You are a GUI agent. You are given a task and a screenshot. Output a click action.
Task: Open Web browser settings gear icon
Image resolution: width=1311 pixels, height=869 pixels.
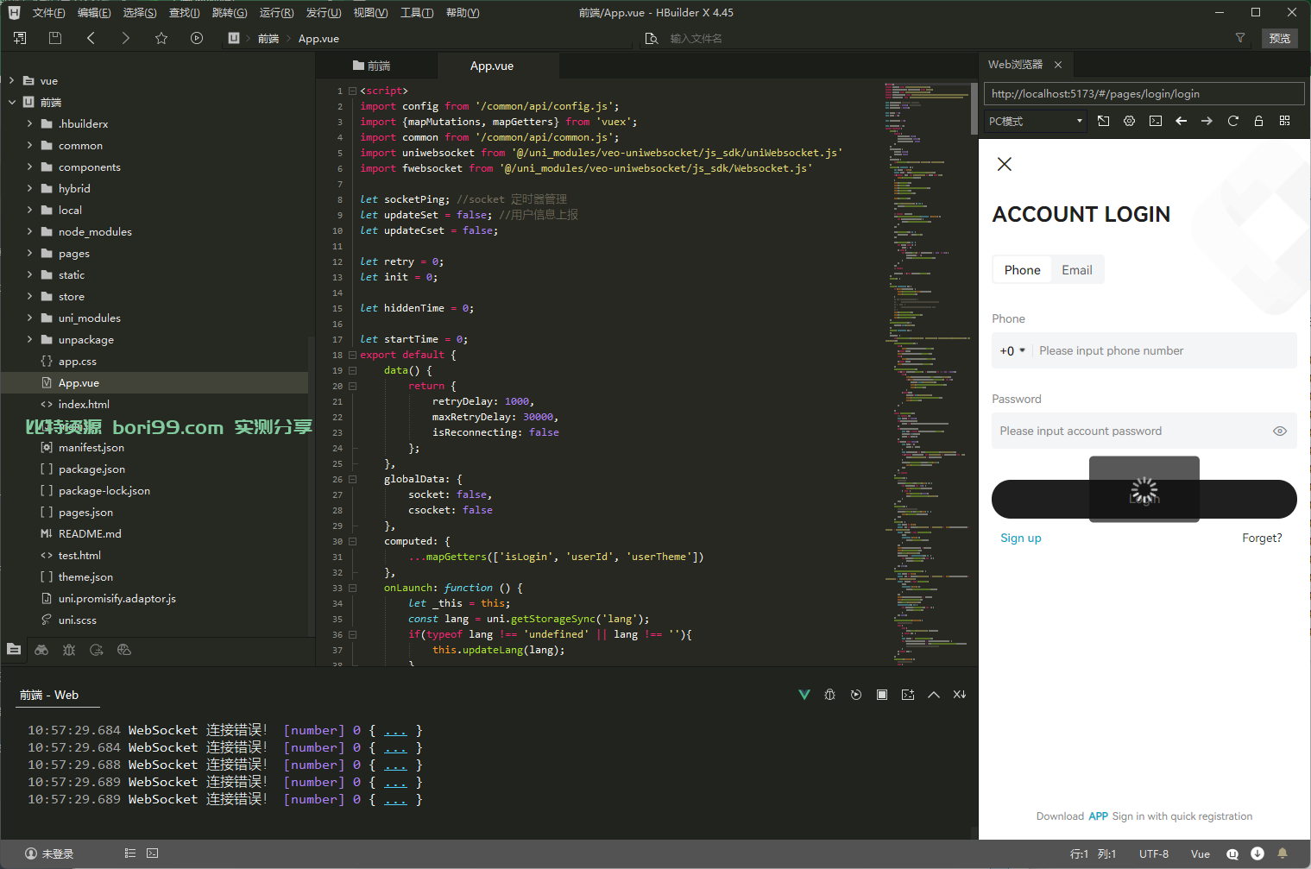click(1129, 121)
